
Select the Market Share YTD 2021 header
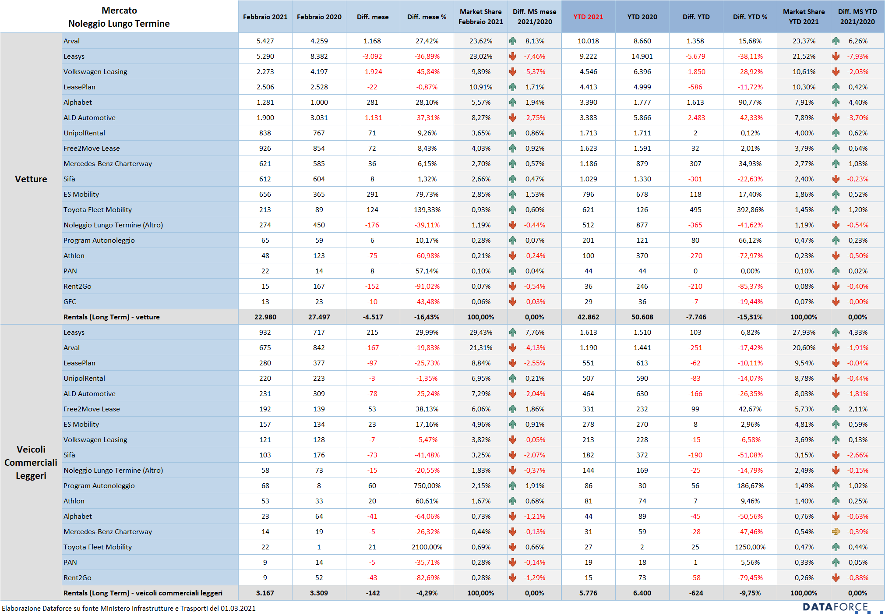coord(804,17)
